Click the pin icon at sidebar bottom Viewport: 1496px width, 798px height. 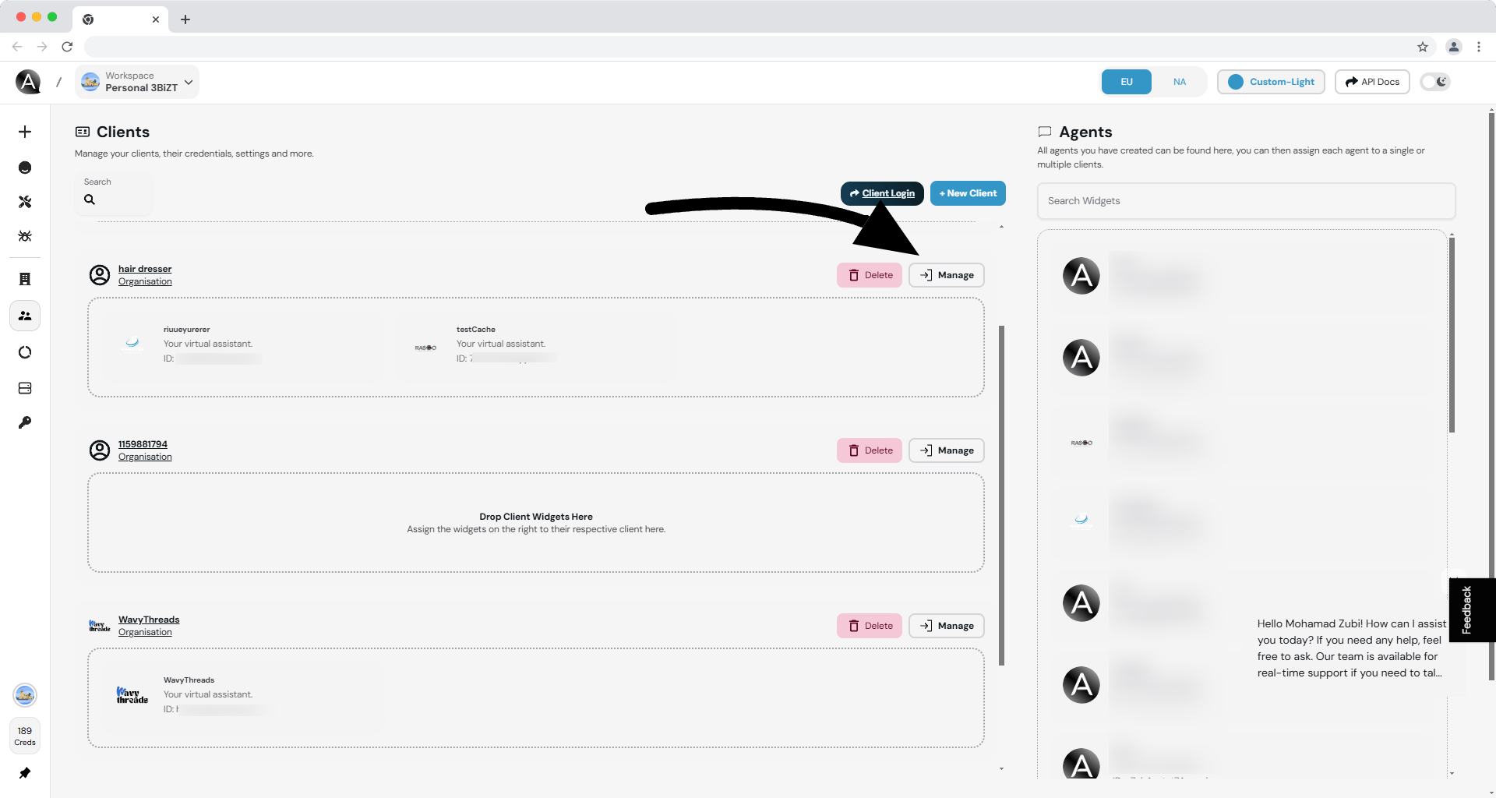(x=25, y=773)
